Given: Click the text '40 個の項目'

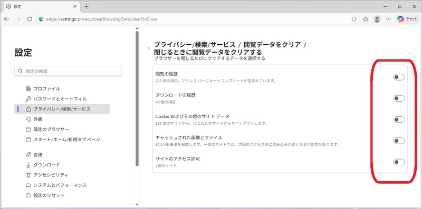Looking at the screenshot, I should (x=166, y=102).
